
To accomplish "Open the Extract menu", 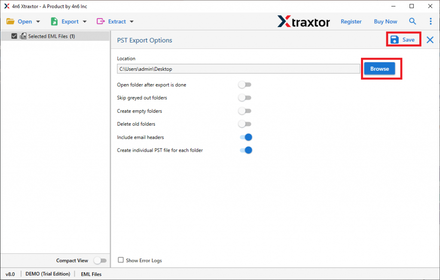I will tap(117, 21).
